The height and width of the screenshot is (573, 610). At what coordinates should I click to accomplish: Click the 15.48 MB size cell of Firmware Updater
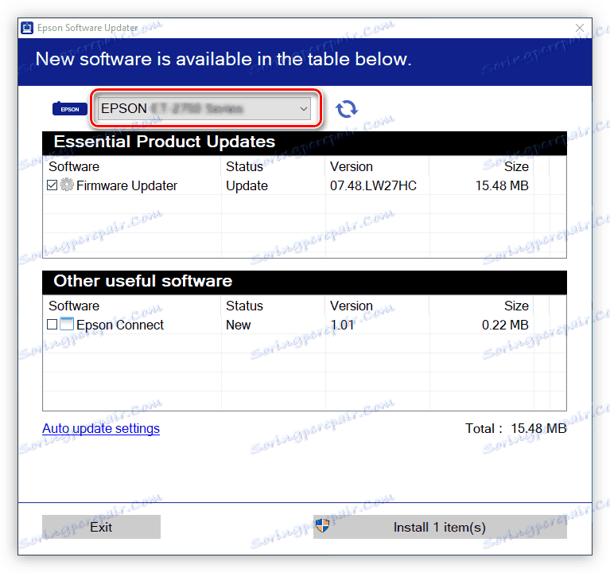(x=502, y=185)
